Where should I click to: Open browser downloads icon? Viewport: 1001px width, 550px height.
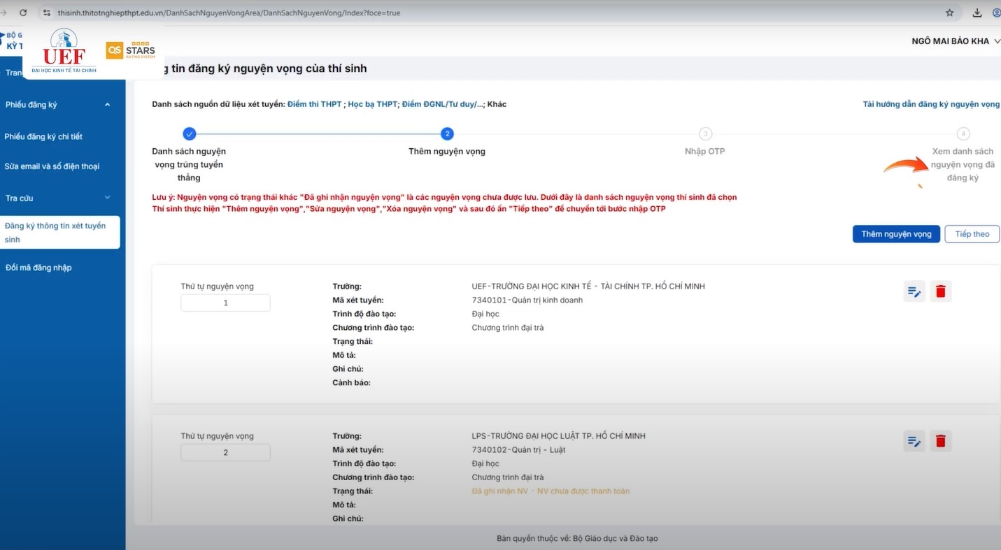coord(977,13)
